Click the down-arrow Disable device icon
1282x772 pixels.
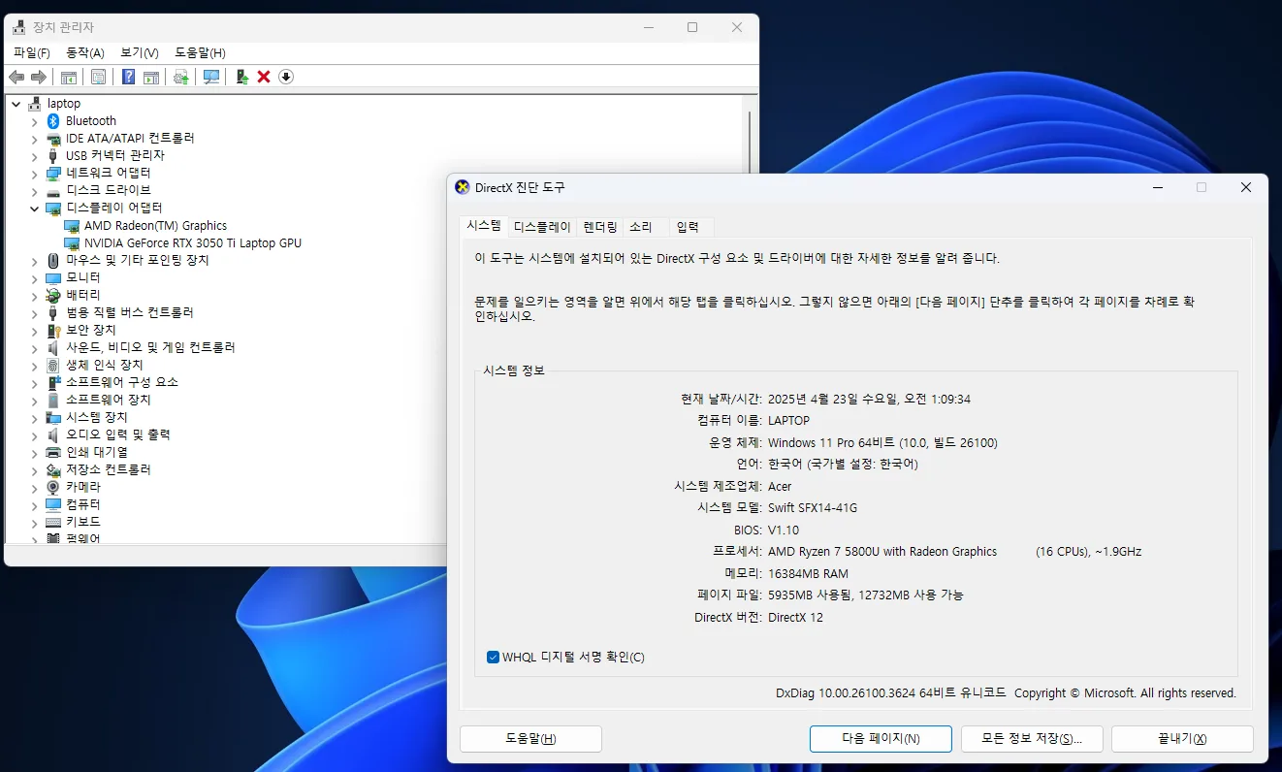(286, 77)
